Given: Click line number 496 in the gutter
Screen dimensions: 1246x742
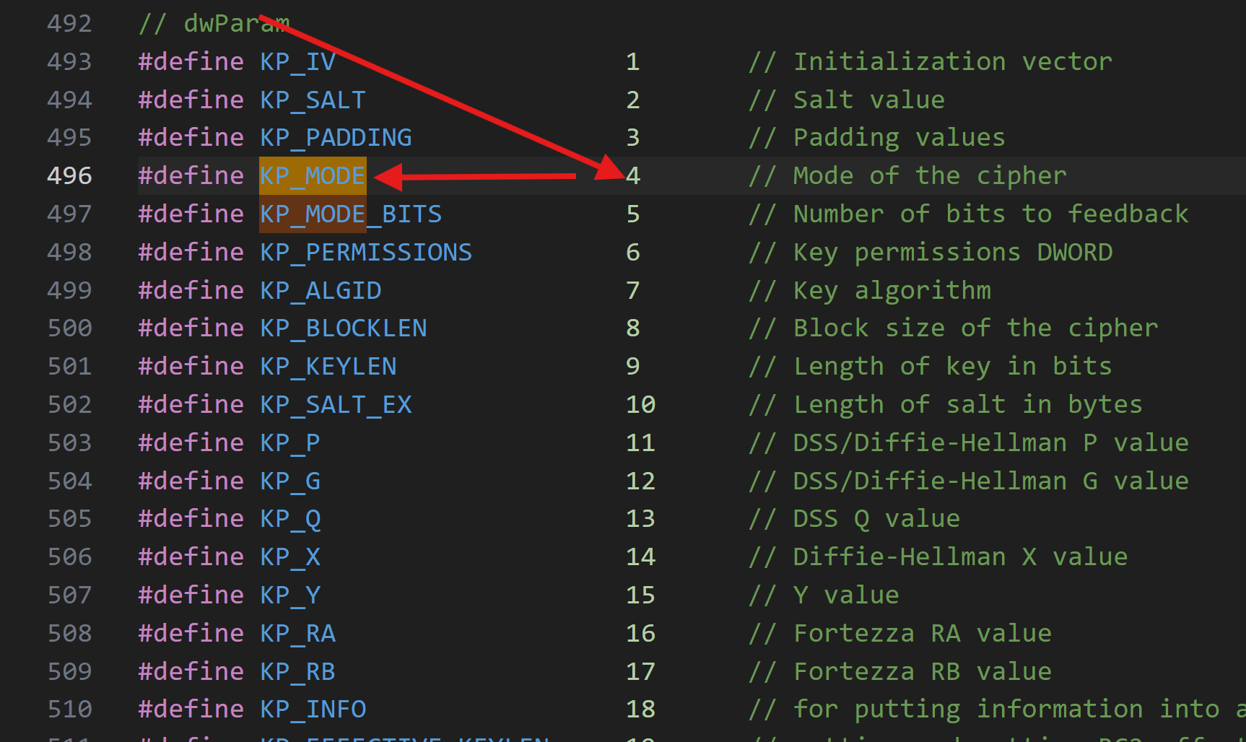Looking at the screenshot, I should 69,176.
